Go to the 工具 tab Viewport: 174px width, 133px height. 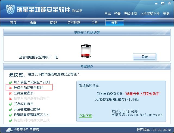click(95, 23)
